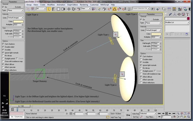Click the Set Keys key icon
Viewport: 193px width, 121px height.
coord(128,115)
